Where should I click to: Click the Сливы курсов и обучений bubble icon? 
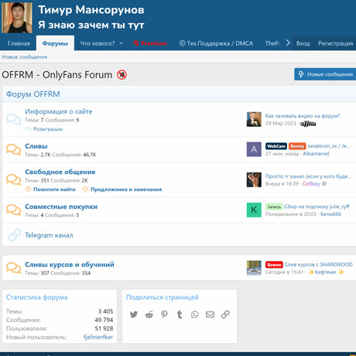(x=14, y=268)
